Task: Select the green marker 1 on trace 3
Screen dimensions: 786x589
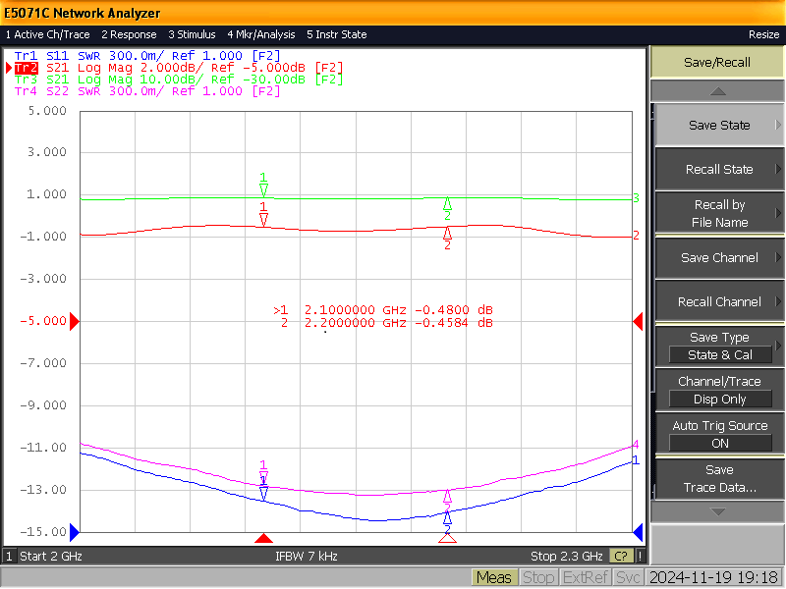Action: pyautogui.click(x=263, y=185)
